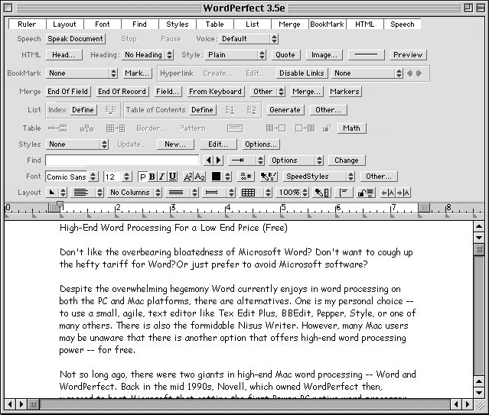
Task: Open the Heading dropdown showing No Heading
Action: (148, 55)
